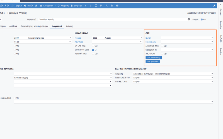Click the Κίνηση link in ABC
Viewport: 223px width, 139px height.
click(148, 38)
